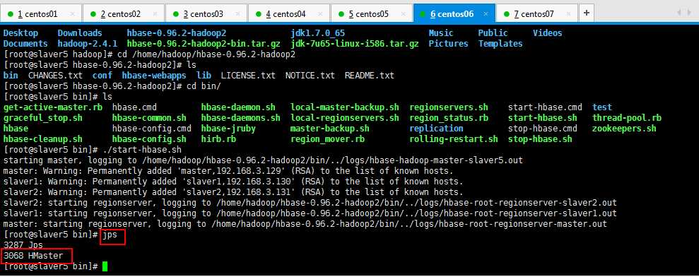Click the Downloads directory name
Screen dimensions: 699x277
tap(80, 33)
